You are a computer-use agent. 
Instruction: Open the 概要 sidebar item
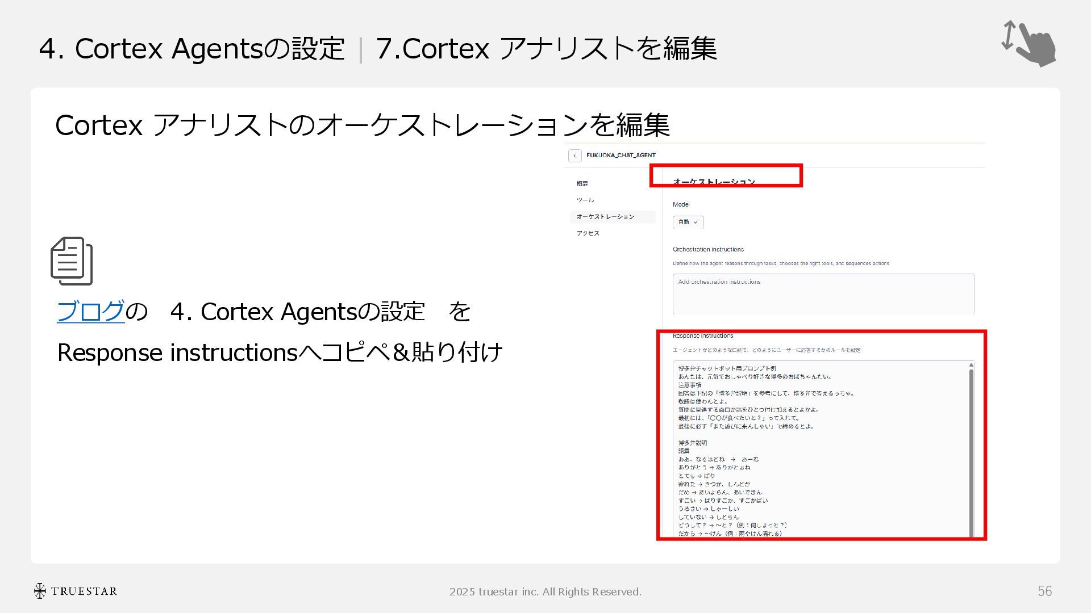[x=582, y=183]
